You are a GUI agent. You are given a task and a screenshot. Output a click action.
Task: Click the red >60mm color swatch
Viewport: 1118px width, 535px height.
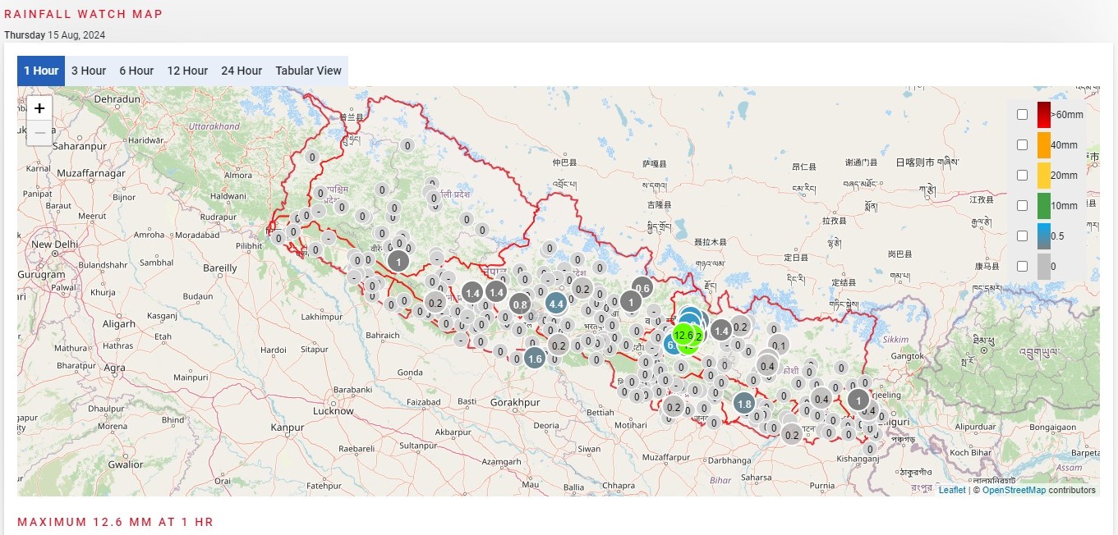point(1043,115)
